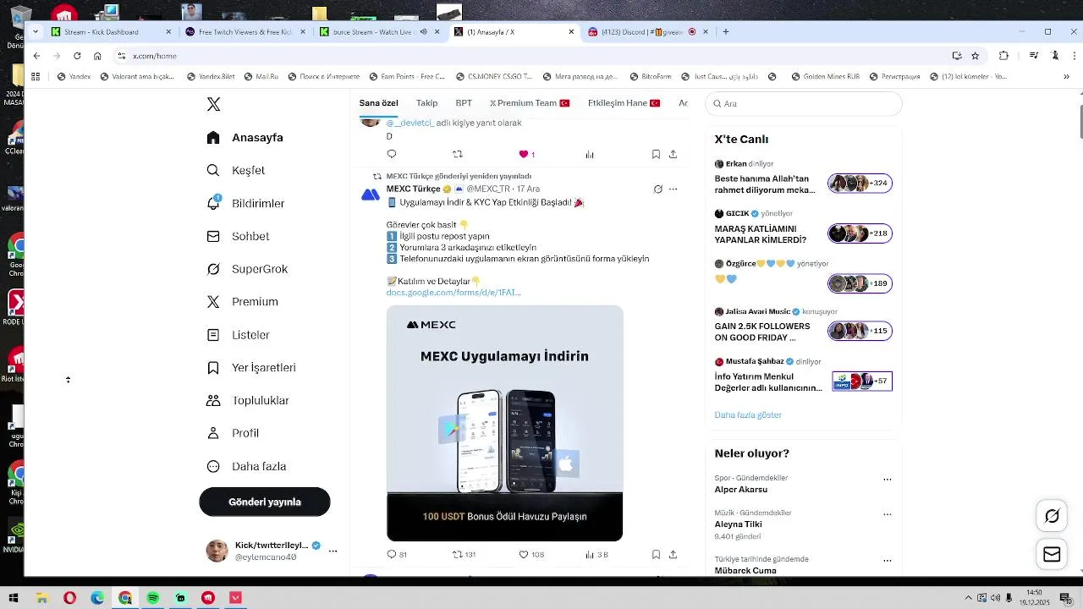Open Alper Akarsu trending topic

click(740, 490)
